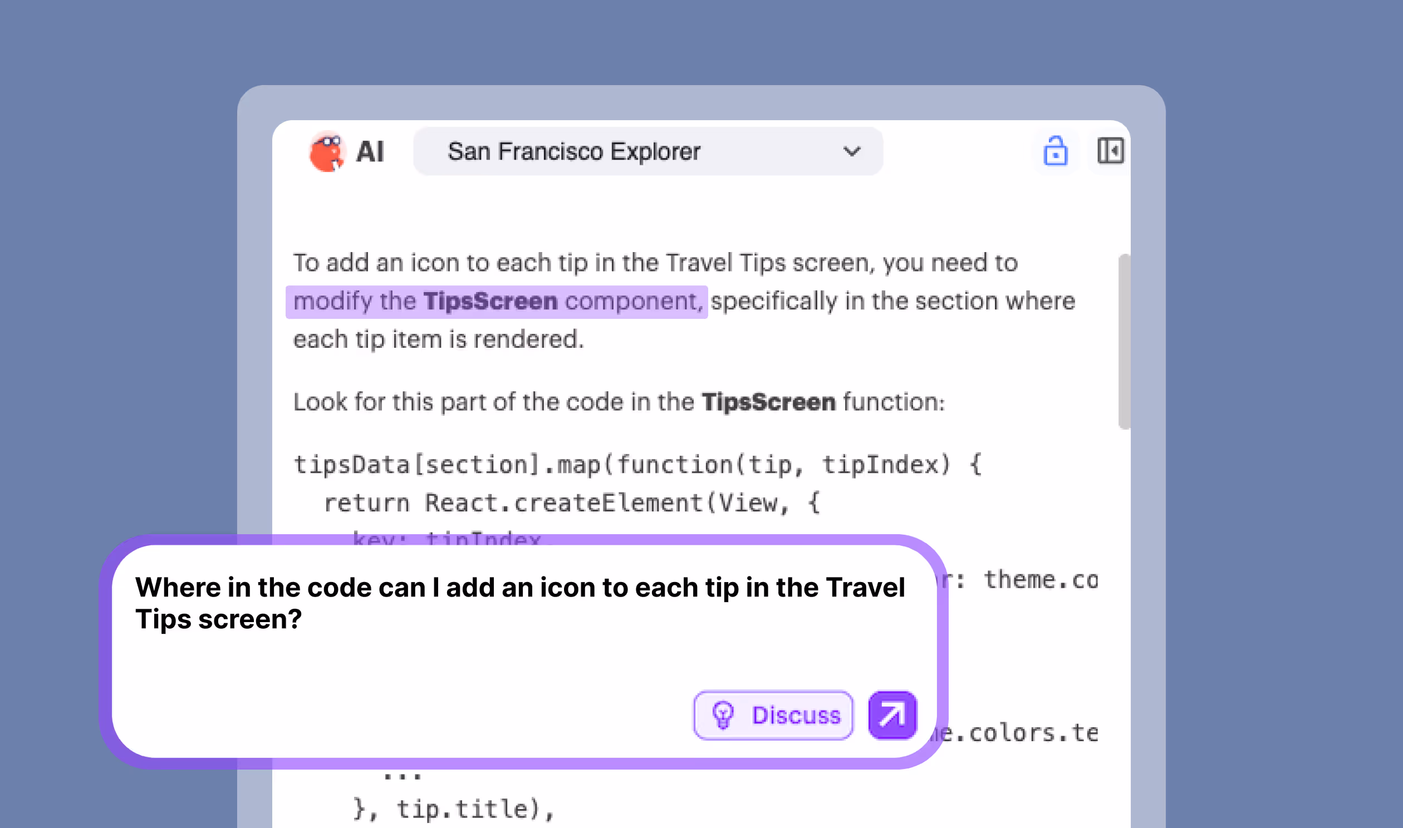The width and height of the screenshot is (1403, 828).
Task: Click the 'theme.co' code fragment
Action: (1041, 580)
